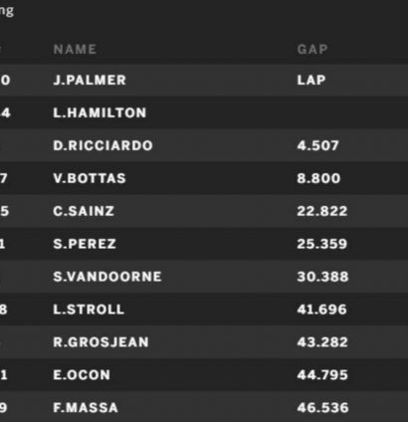Click the LAP gap value for Palmer
408x422 pixels.
(x=311, y=80)
